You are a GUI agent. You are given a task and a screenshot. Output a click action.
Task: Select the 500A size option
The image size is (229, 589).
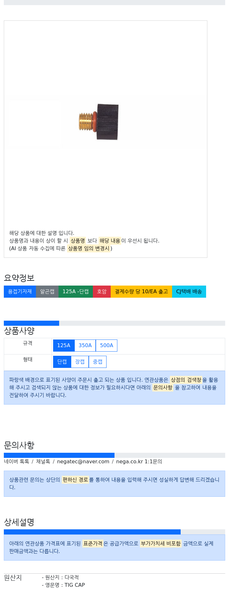(x=107, y=346)
